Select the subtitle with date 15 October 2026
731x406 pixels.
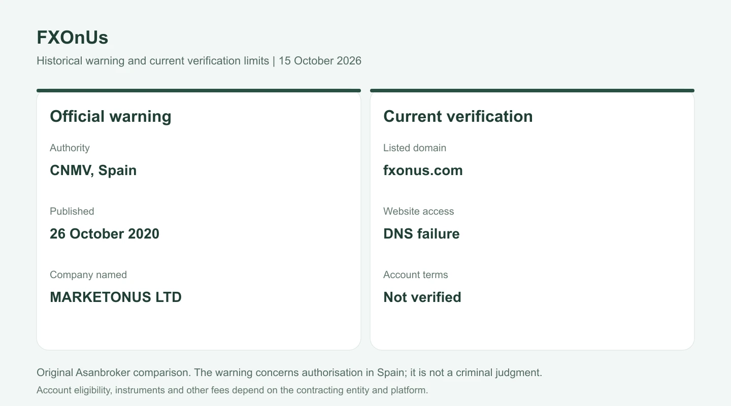199,61
